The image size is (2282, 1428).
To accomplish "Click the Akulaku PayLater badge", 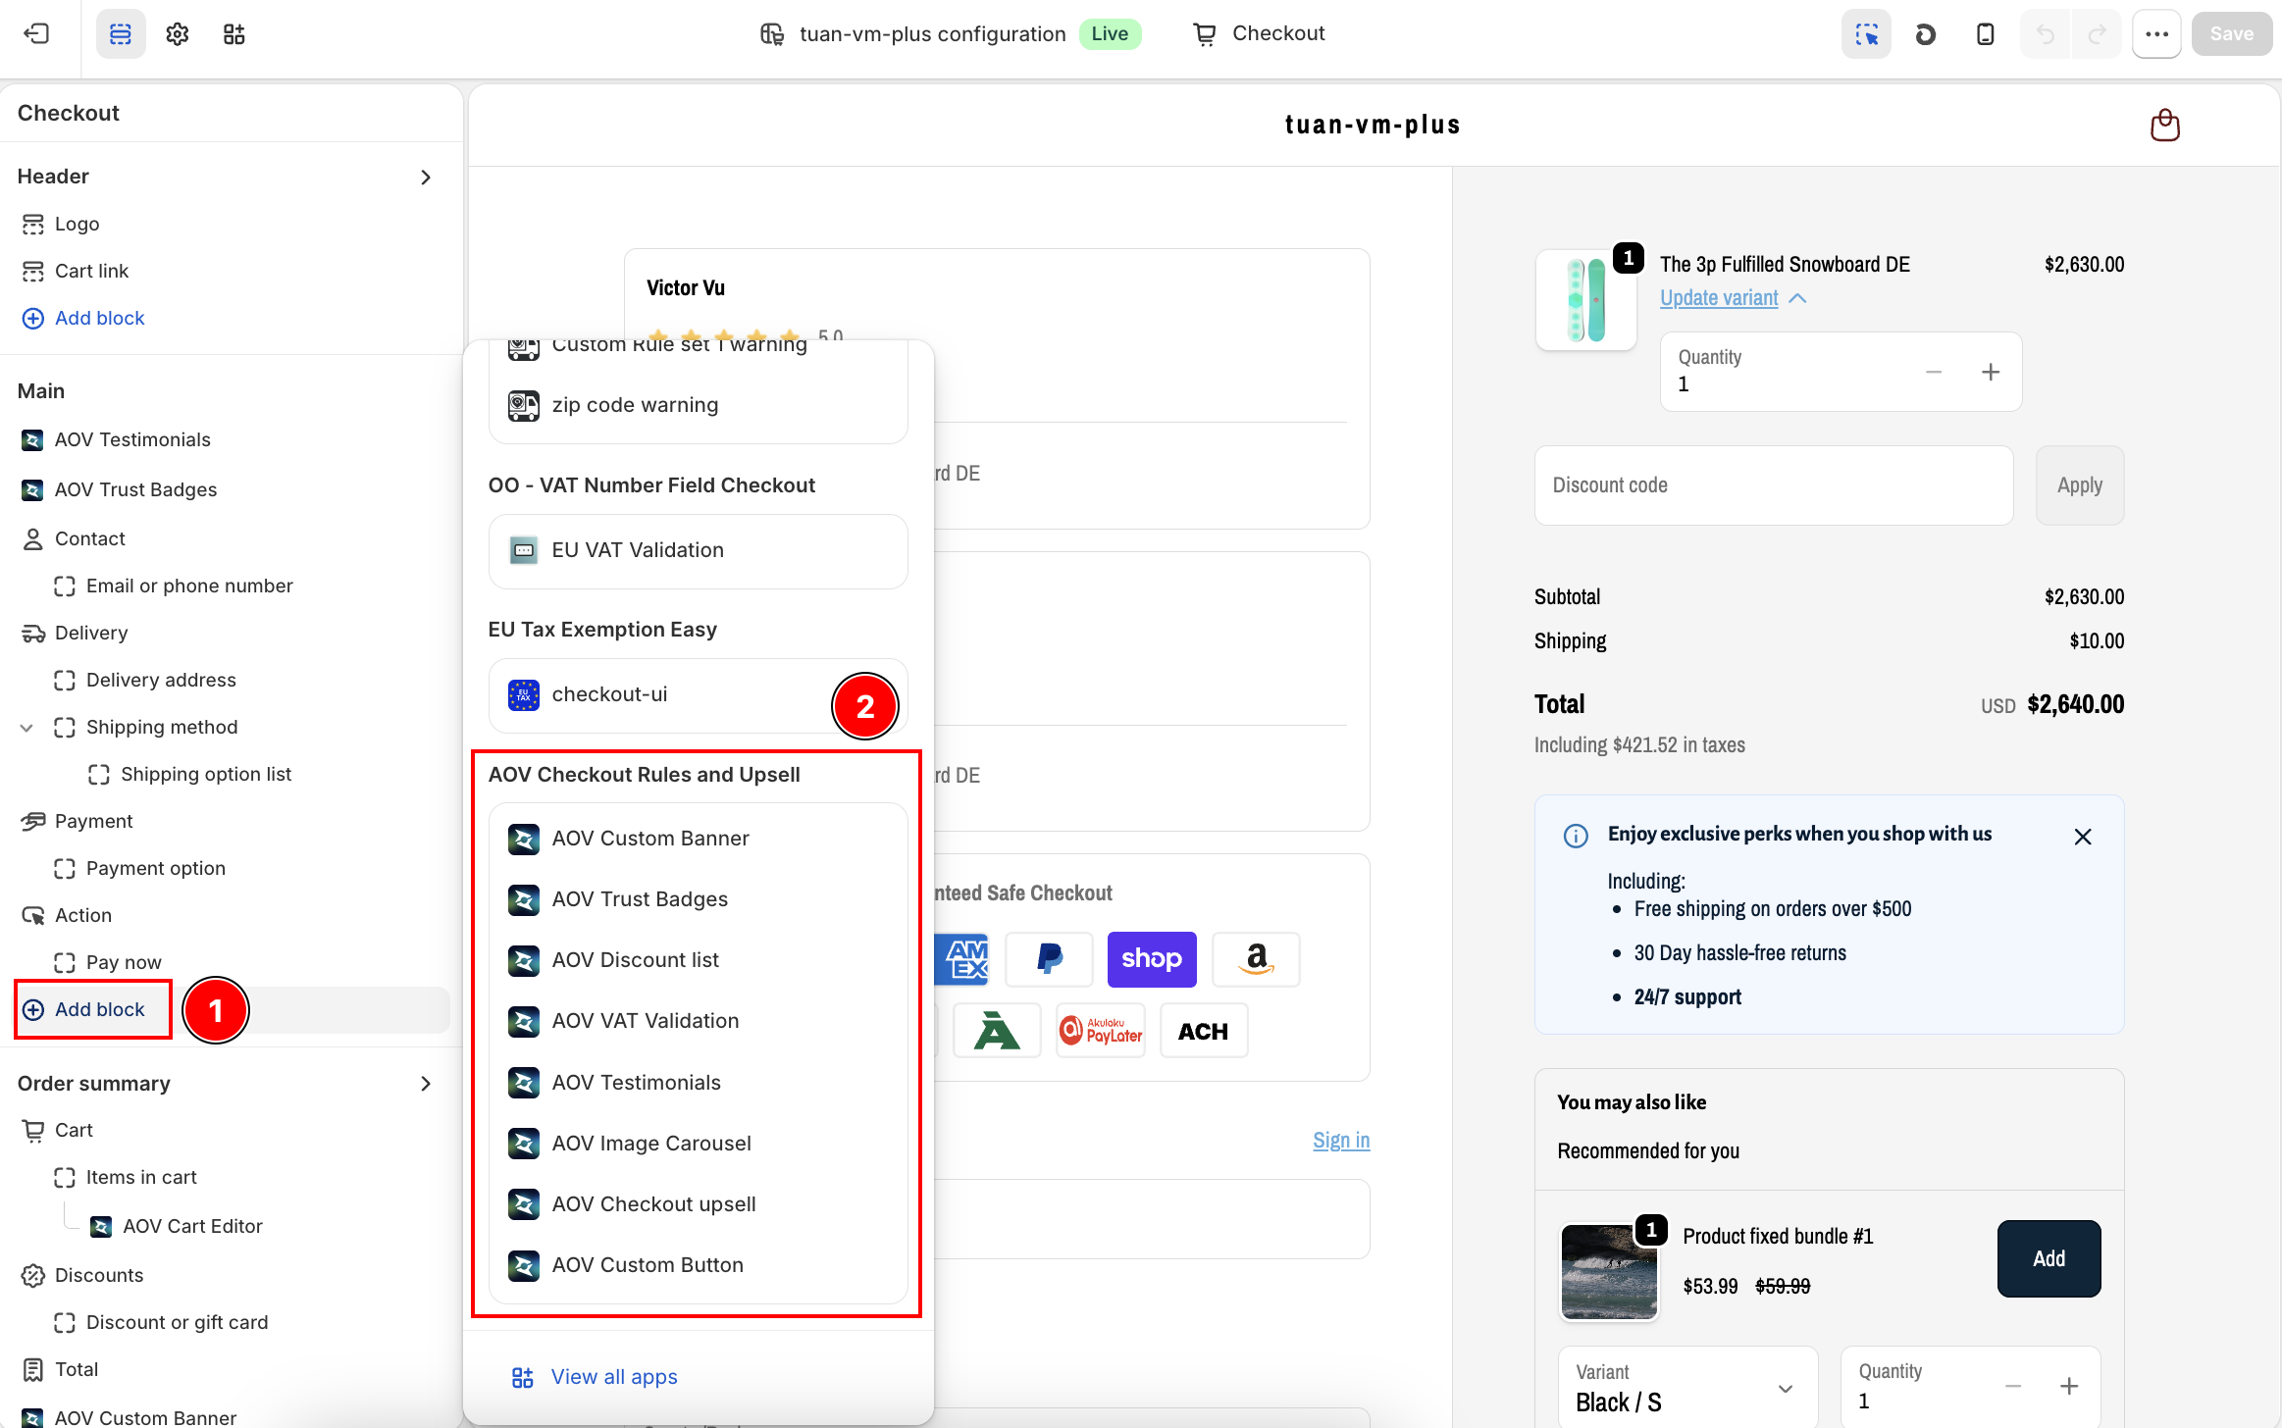I will [1100, 1031].
